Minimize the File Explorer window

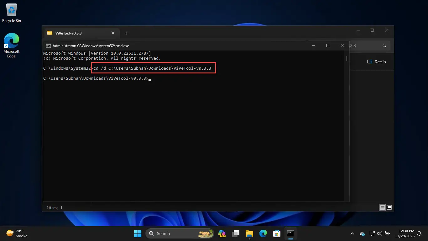coord(358,30)
